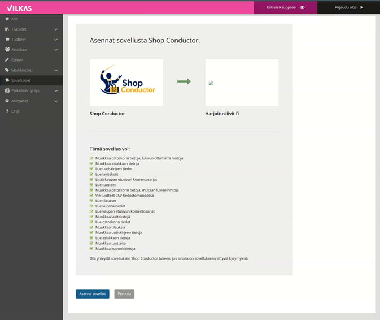Expand the Paikallinen yritys chevron
Viewport: 380px width, 320px height.
[x=56, y=90]
